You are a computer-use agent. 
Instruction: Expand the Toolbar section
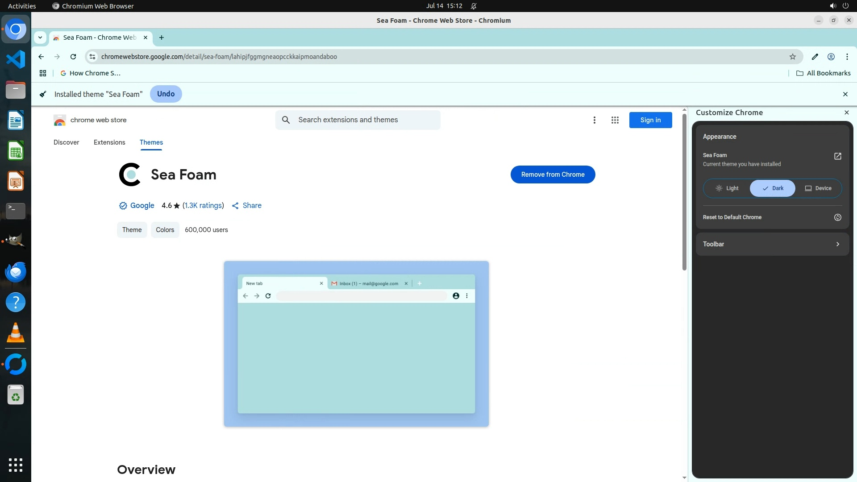pos(772,244)
